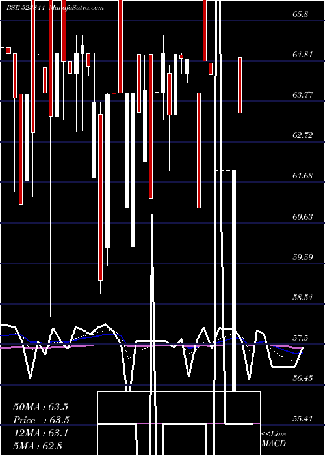
Task: Click the 58.54 price axis label
Action: [303, 298]
